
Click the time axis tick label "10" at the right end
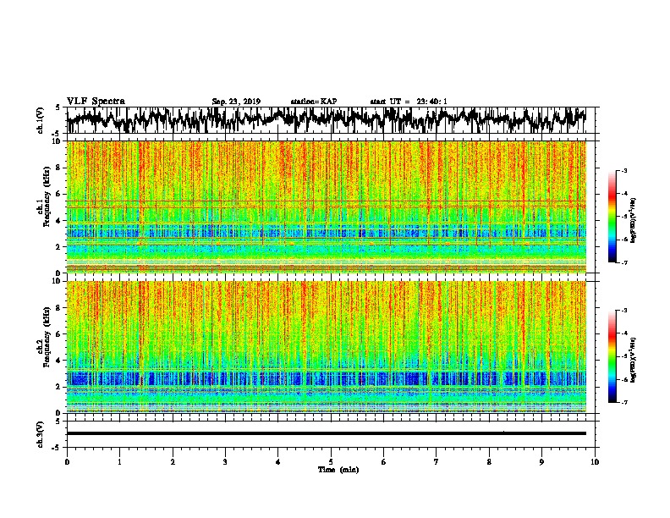coord(595,462)
